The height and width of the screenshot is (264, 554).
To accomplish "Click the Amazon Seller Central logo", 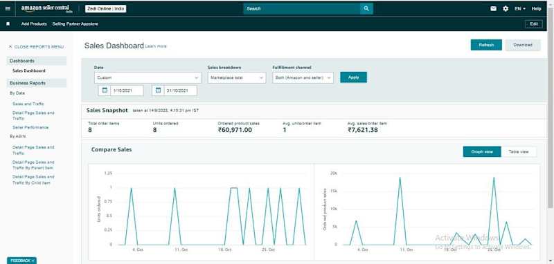I will (x=46, y=9).
